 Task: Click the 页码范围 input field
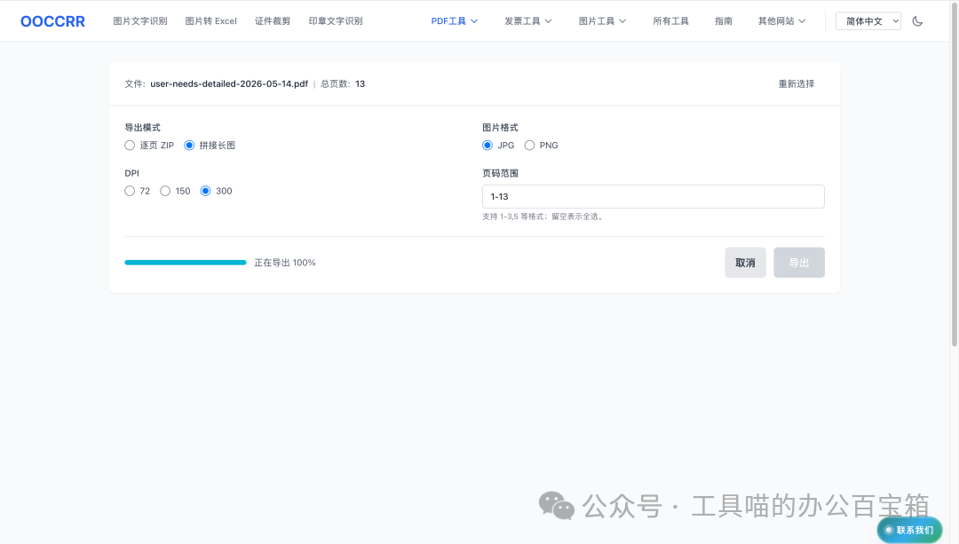click(654, 196)
